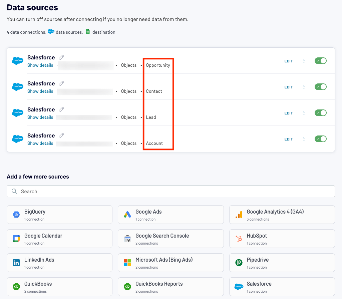Disable the Account source toggle
Viewport: 342px width, 299px height.
pyautogui.click(x=320, y=139)
